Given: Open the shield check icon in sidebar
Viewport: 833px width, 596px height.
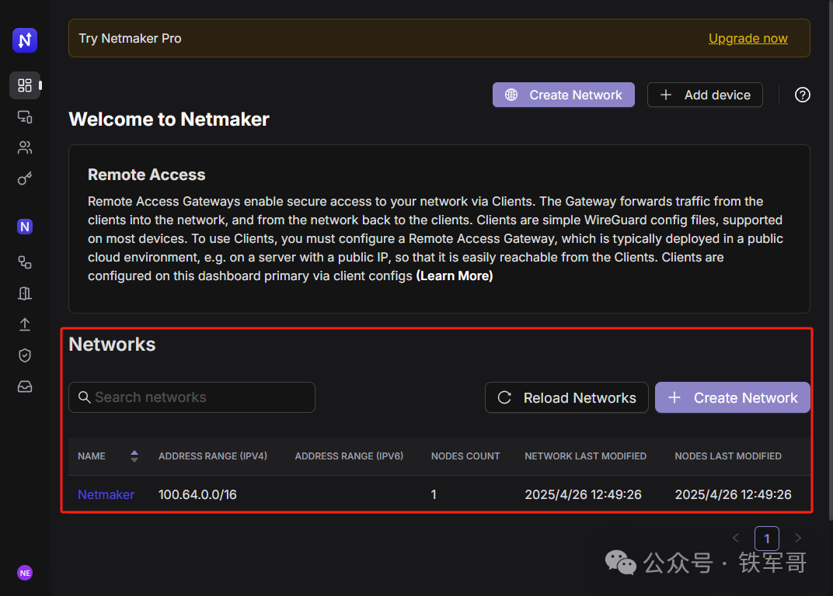Looking at the screenshot, I should coord(25,355).
